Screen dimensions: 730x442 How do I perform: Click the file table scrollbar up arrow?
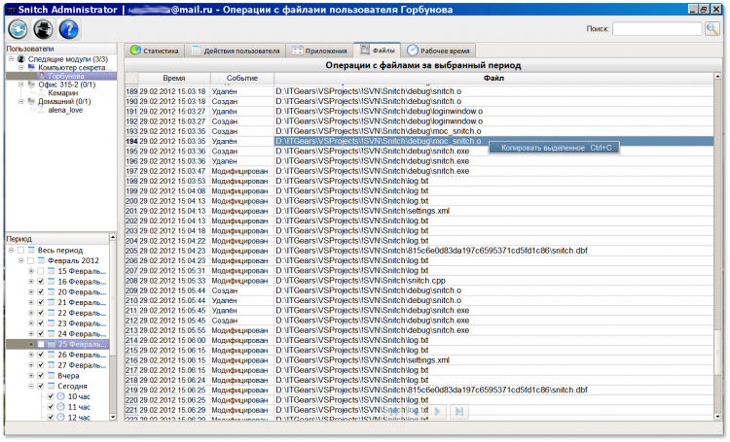tap(717, 76)
